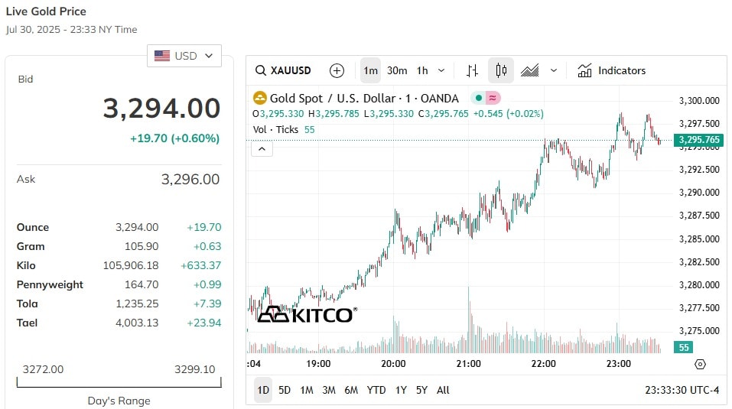732x409 pixels.
Task: Select the bar chart style icon
Action: tap(472, 70)
